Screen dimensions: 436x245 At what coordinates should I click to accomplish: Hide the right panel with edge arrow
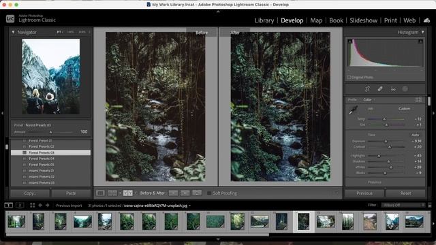click(x=433, y=113)
